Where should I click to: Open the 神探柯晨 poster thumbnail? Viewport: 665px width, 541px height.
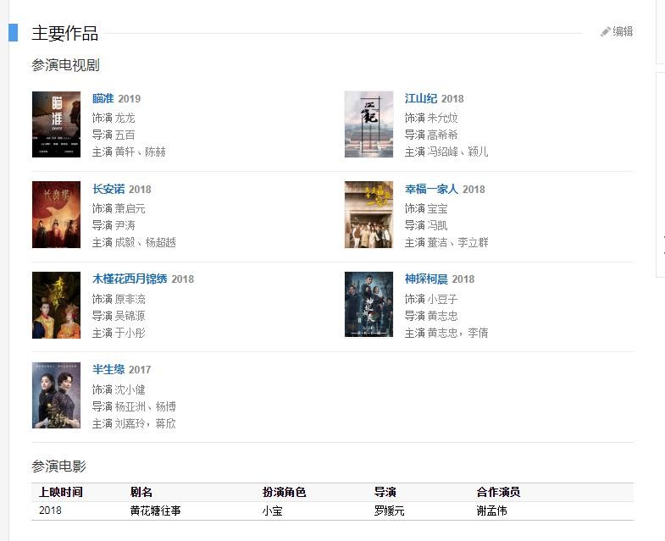tap(369, 305)
